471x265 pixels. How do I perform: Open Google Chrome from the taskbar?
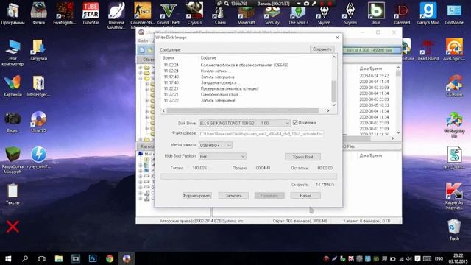[110, 258]
